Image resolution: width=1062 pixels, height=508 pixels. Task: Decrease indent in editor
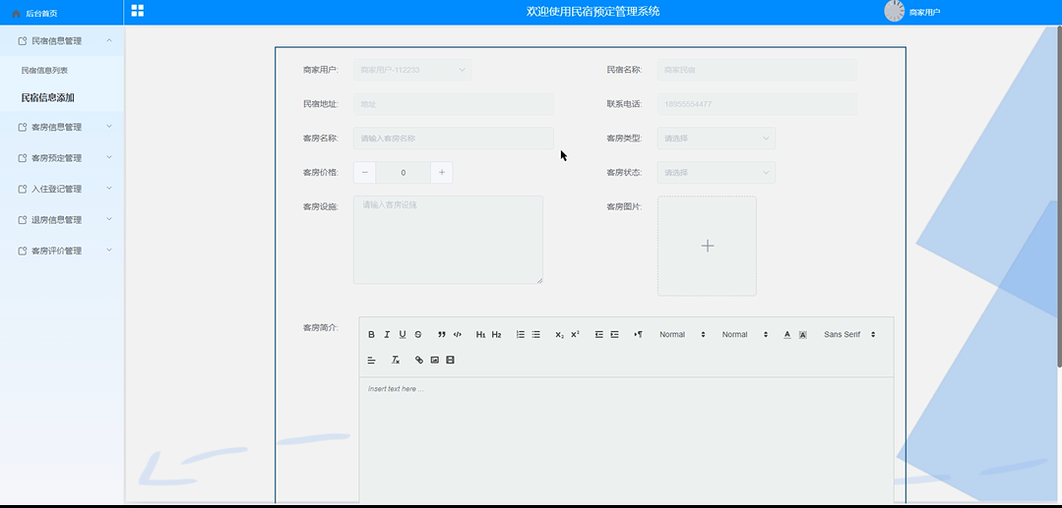click(x=598, y=334)
